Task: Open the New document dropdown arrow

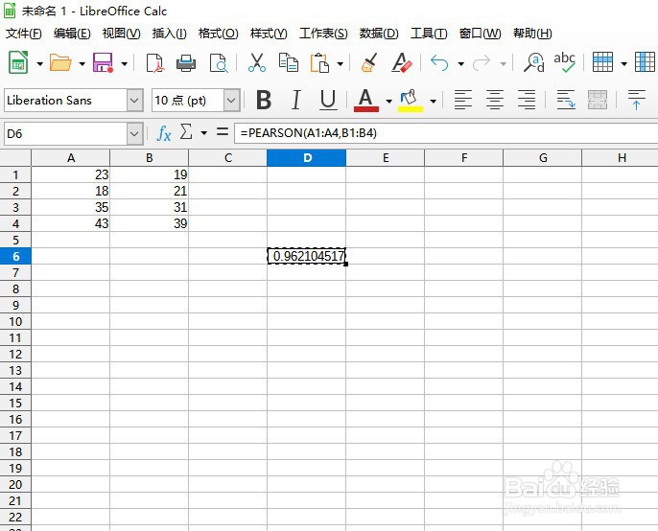Action: click(40, 64)
